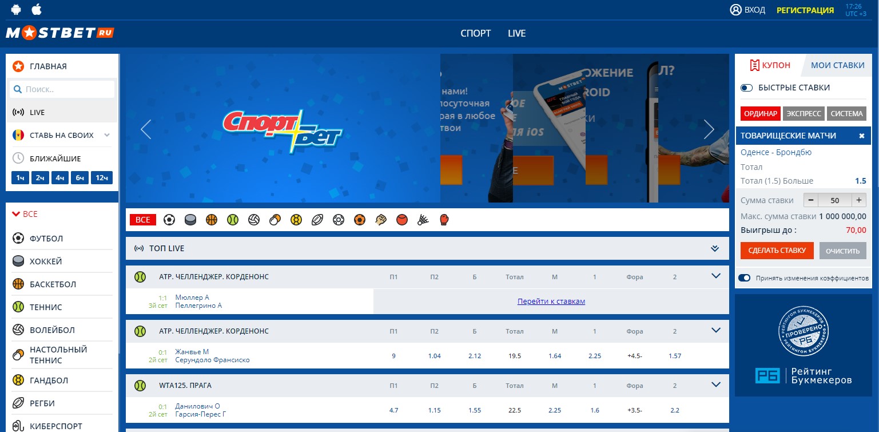This screenshot has height=432, width=879.
Task: Click the СДЕЛАТЬ СТАВКУ button
Action: 777,250
